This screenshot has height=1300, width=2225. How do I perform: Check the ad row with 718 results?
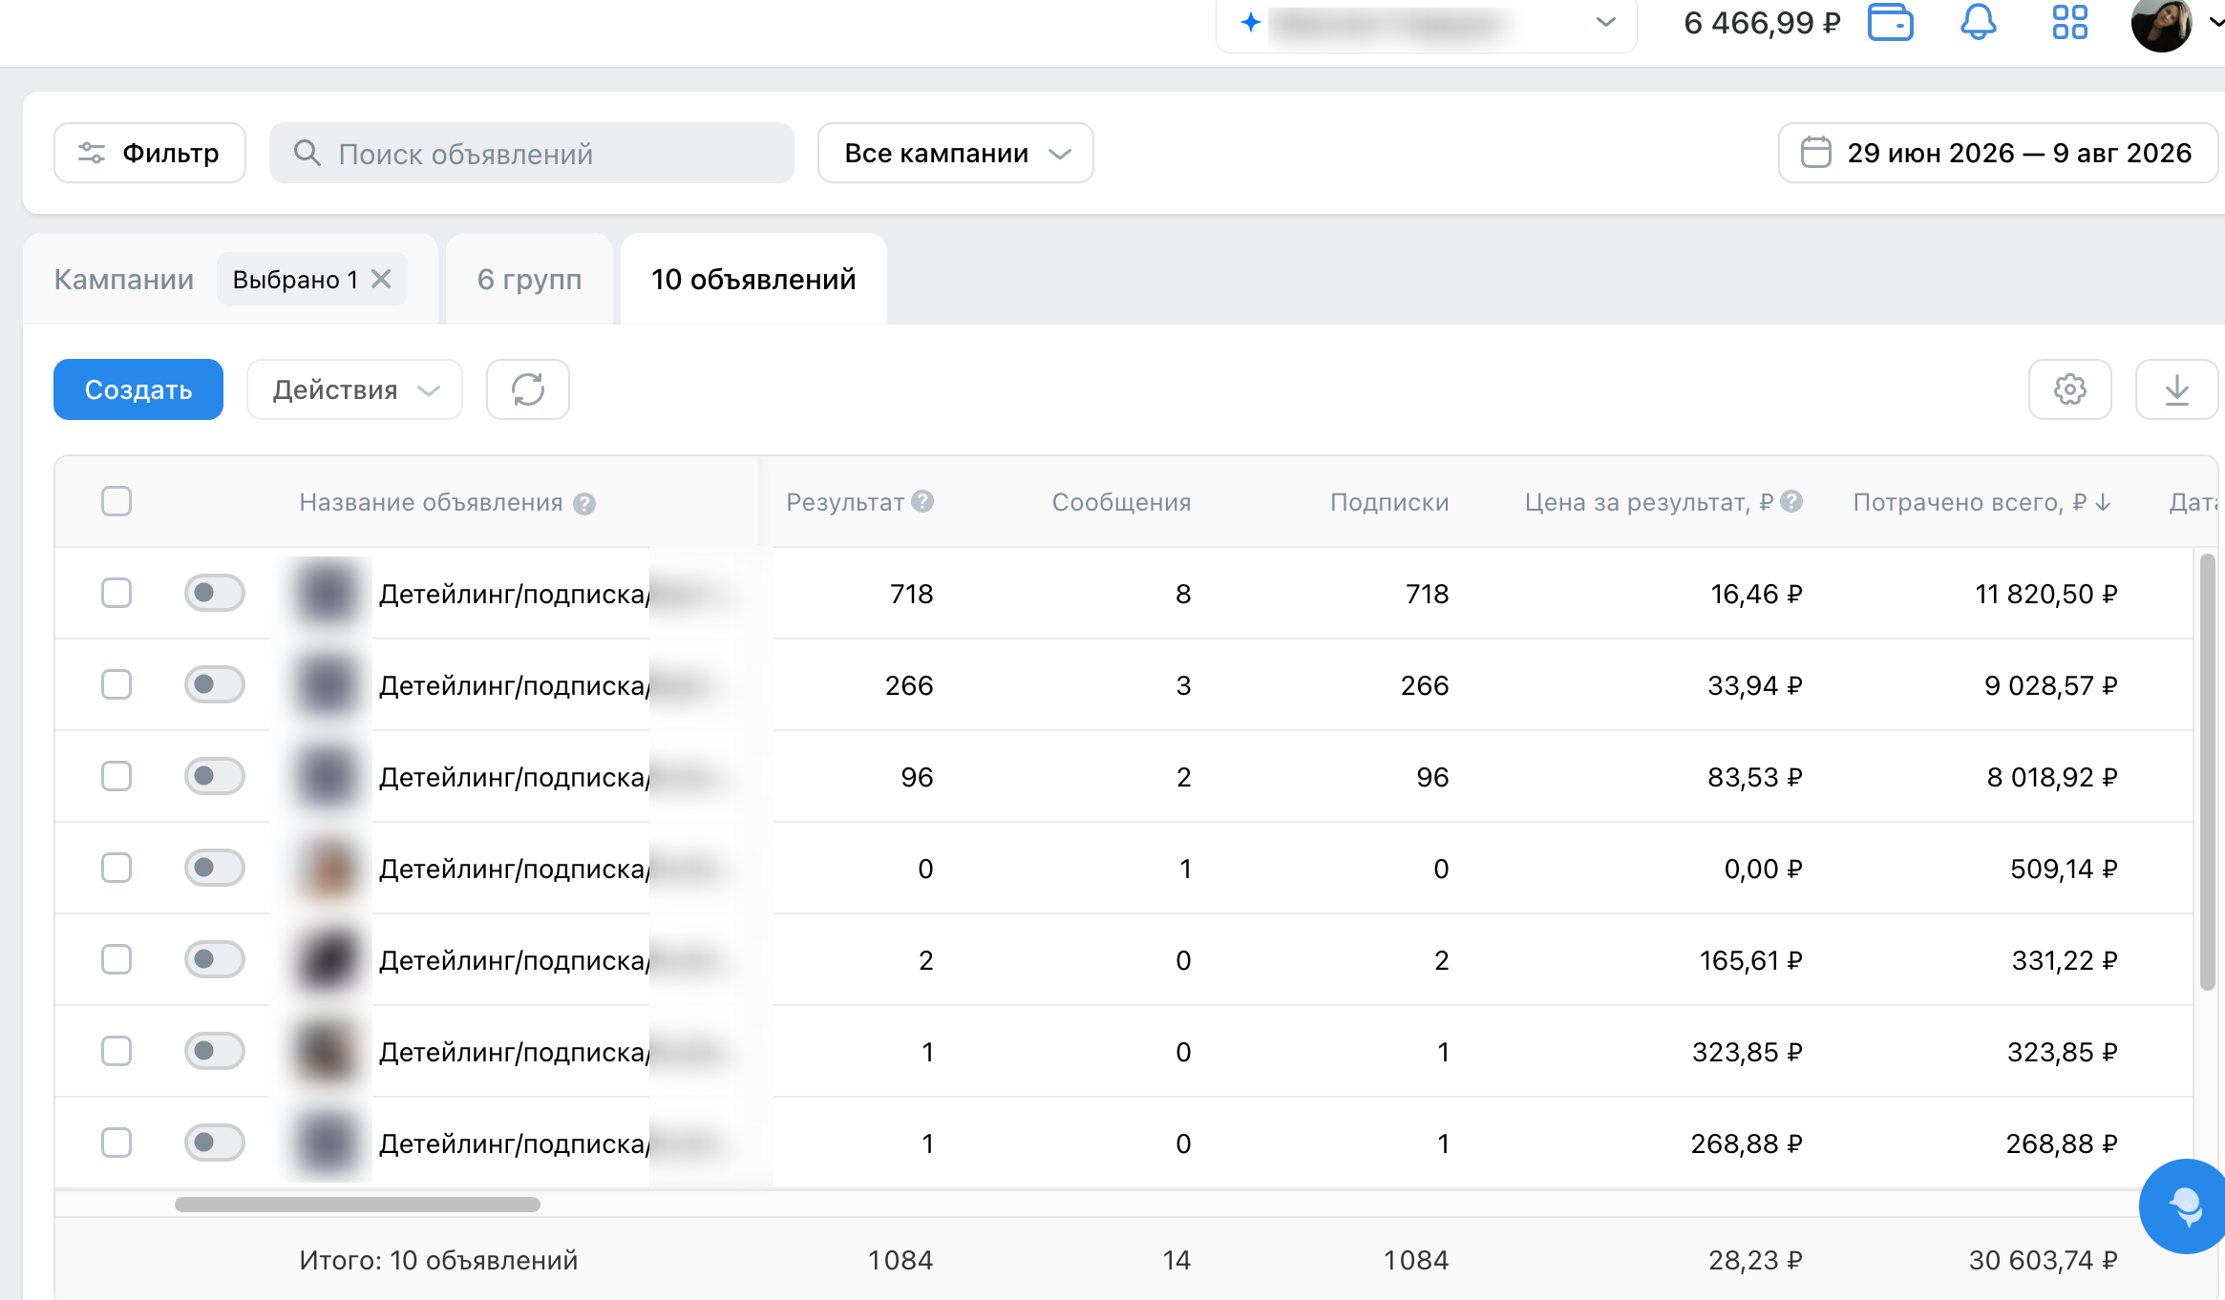pos(117,593)
